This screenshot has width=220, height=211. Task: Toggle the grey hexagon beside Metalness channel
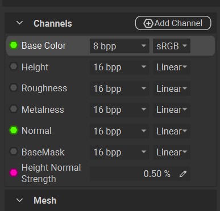click(x=14, y=109)
